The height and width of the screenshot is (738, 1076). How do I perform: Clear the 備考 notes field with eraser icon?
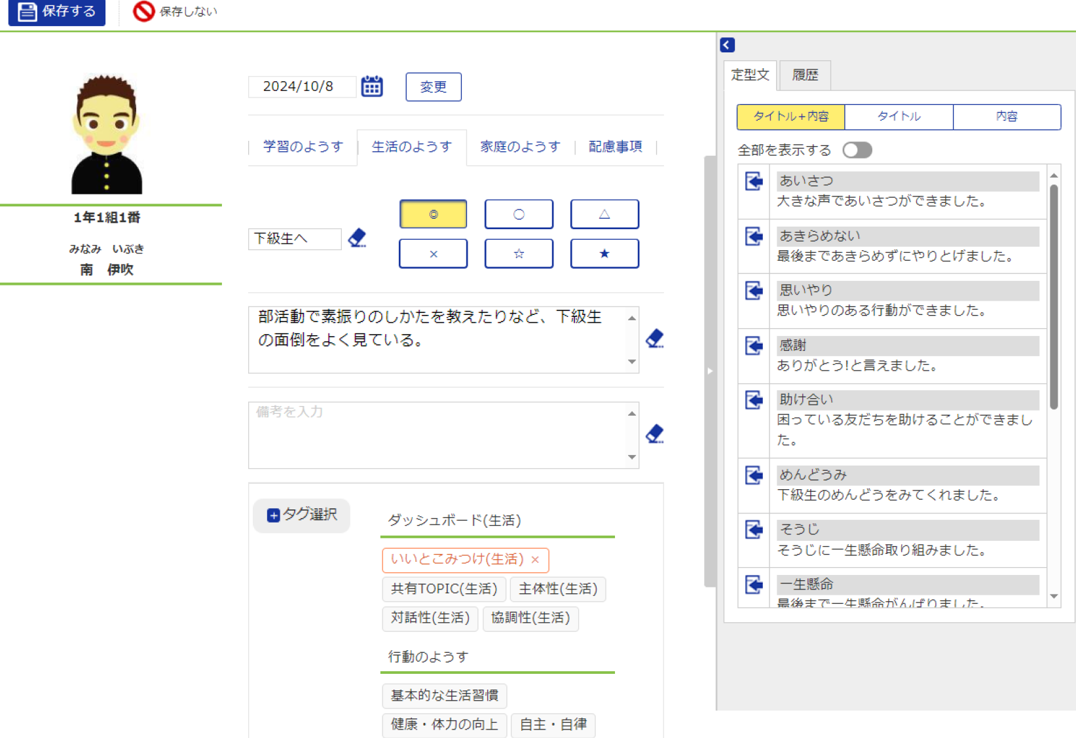click(654, 434)
